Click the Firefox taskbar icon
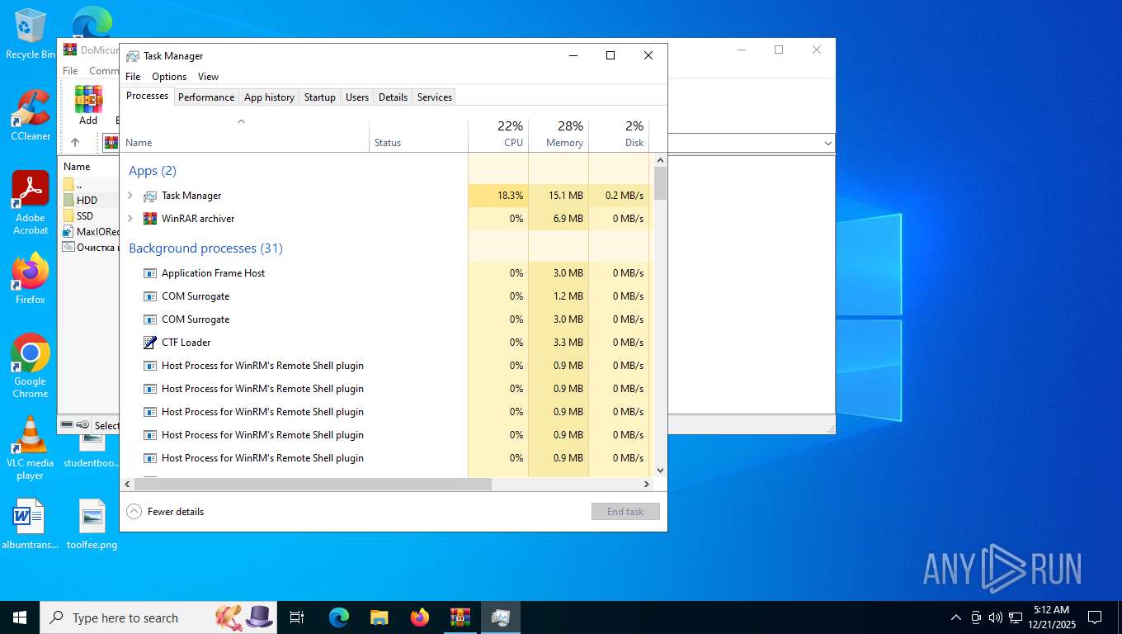1122x634 pixels. (420, 617)
